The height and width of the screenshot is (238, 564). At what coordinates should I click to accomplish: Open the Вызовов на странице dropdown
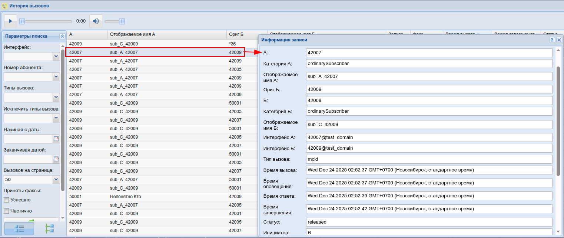tap(56, 180)
